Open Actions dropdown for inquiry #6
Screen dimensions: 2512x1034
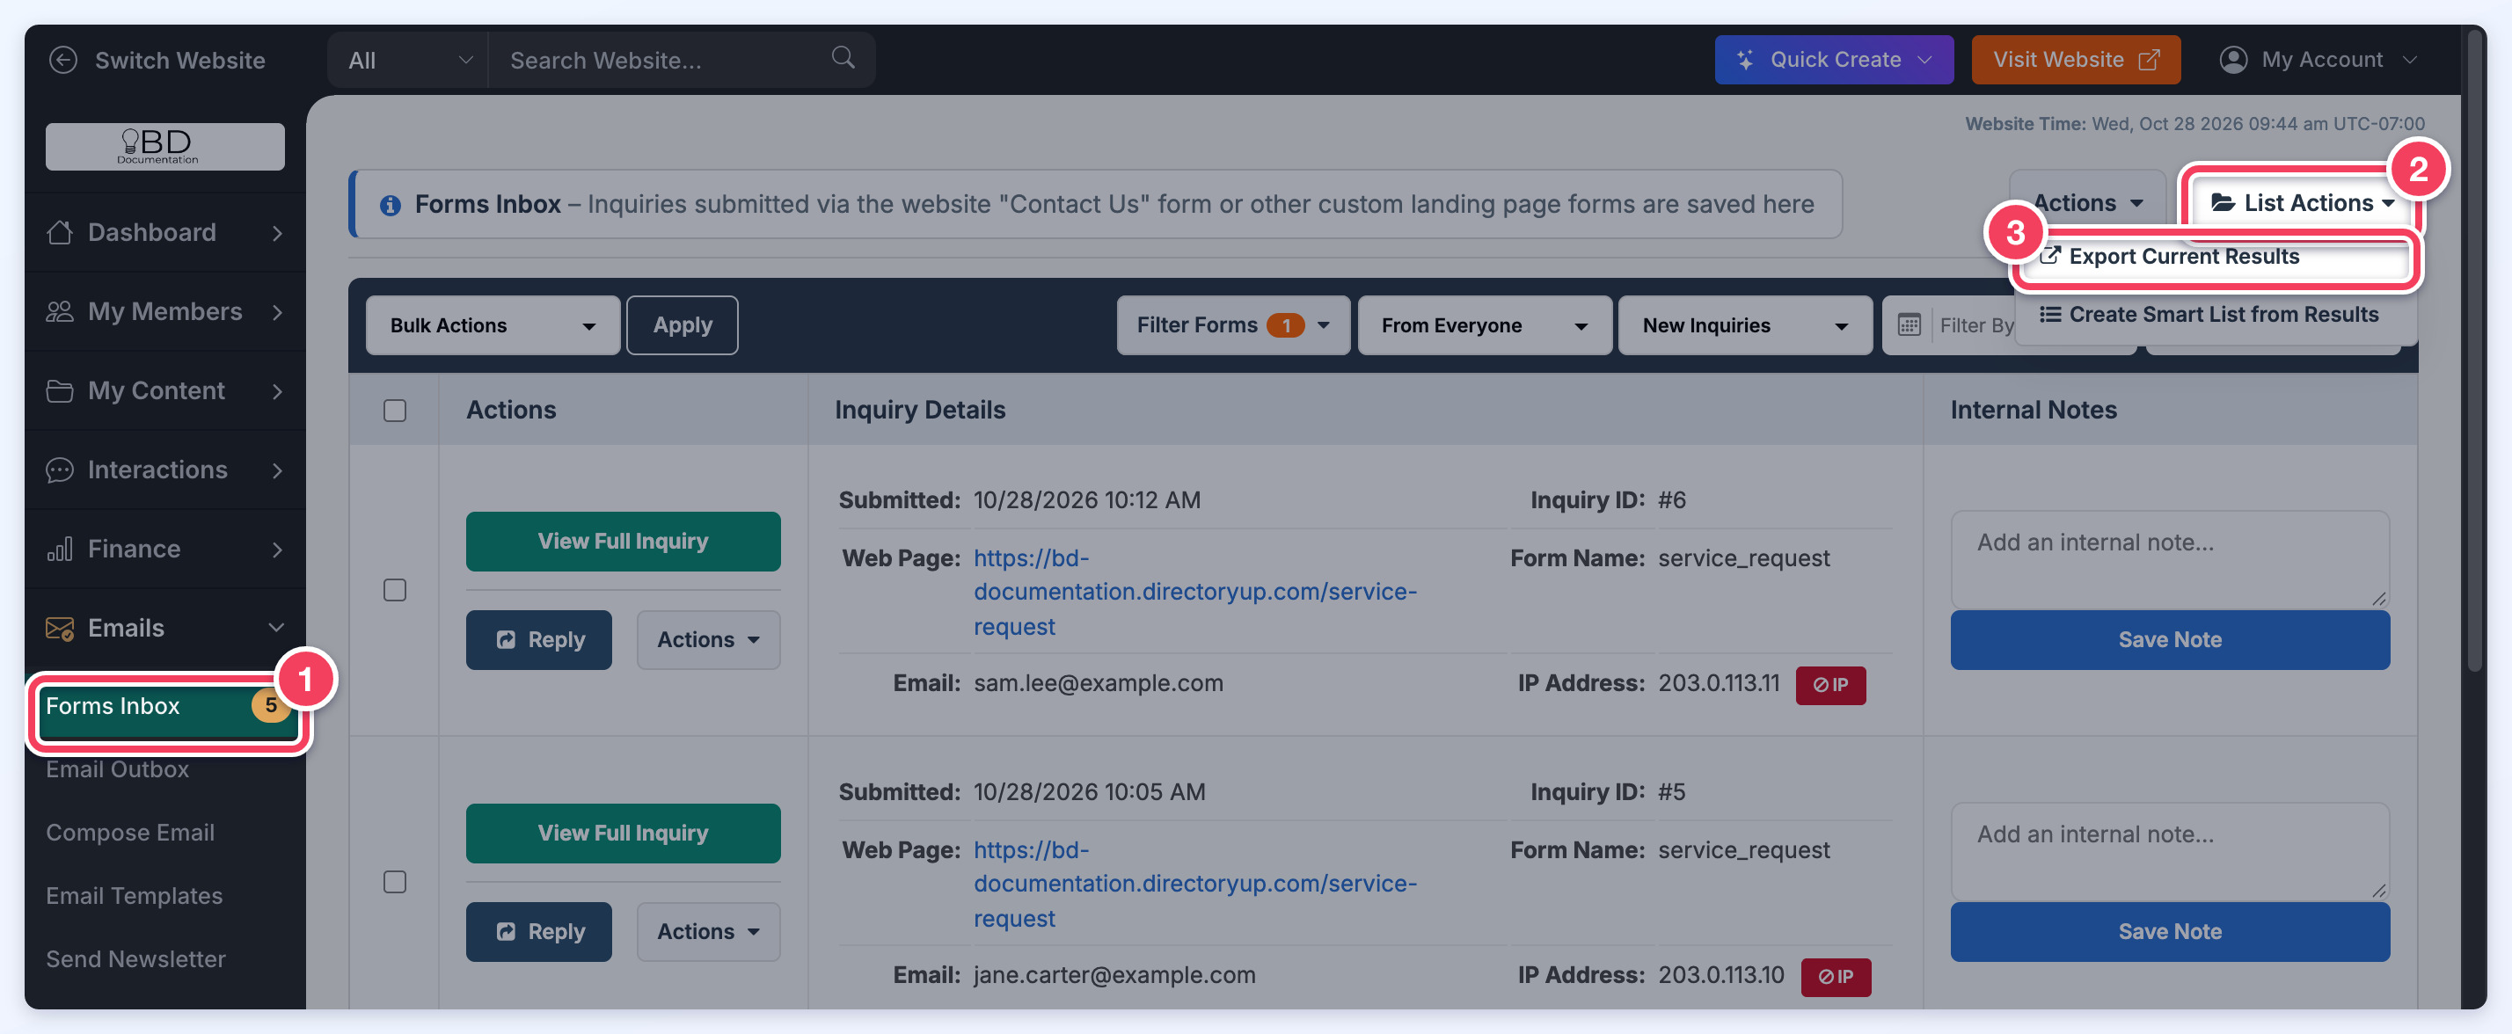click(x=708, y=639)
